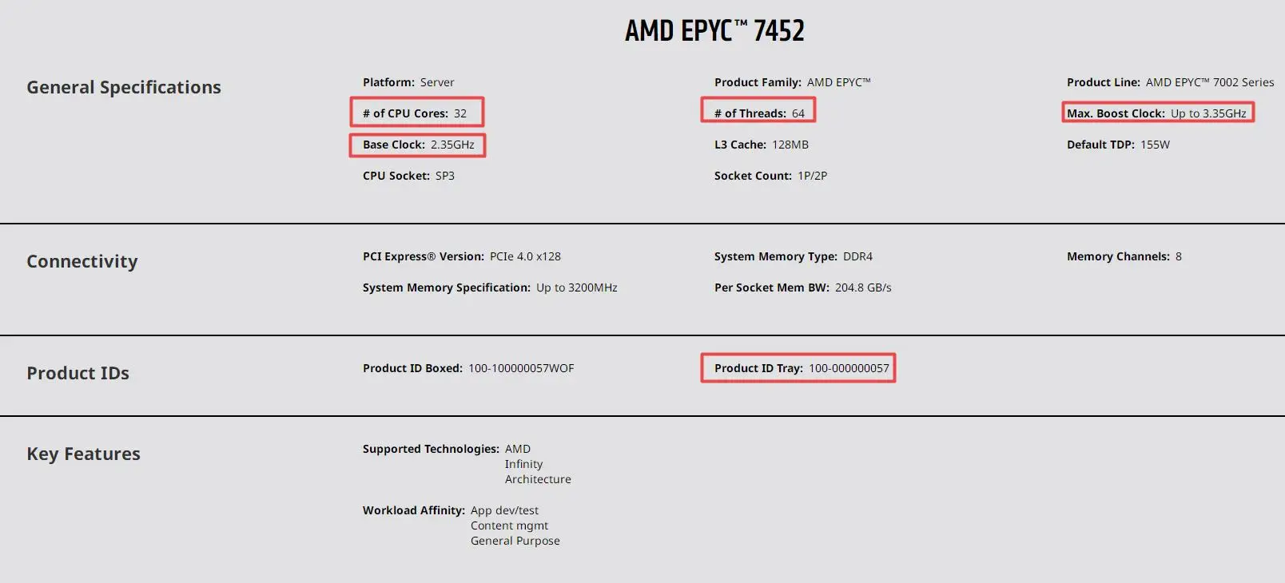Click the General Specifications section heading
This screenshot has width=1285, height=583.
(124, 87)
